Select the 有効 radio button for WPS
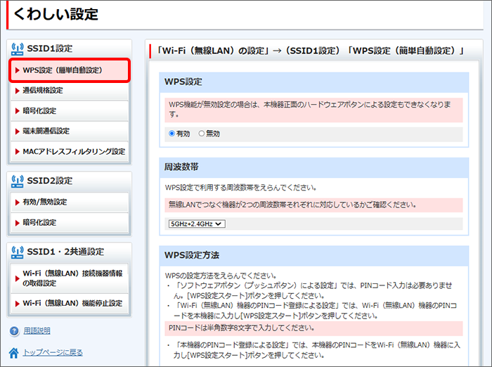 (171, 134)
